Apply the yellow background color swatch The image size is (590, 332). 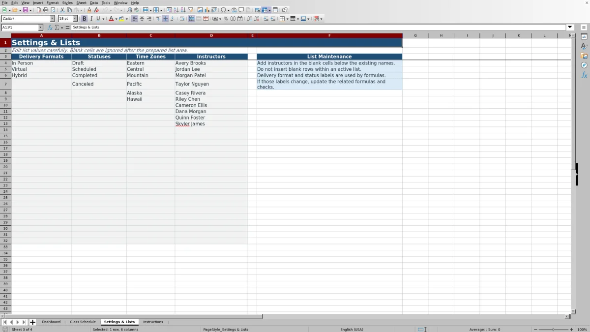click(x=121, y=19)
